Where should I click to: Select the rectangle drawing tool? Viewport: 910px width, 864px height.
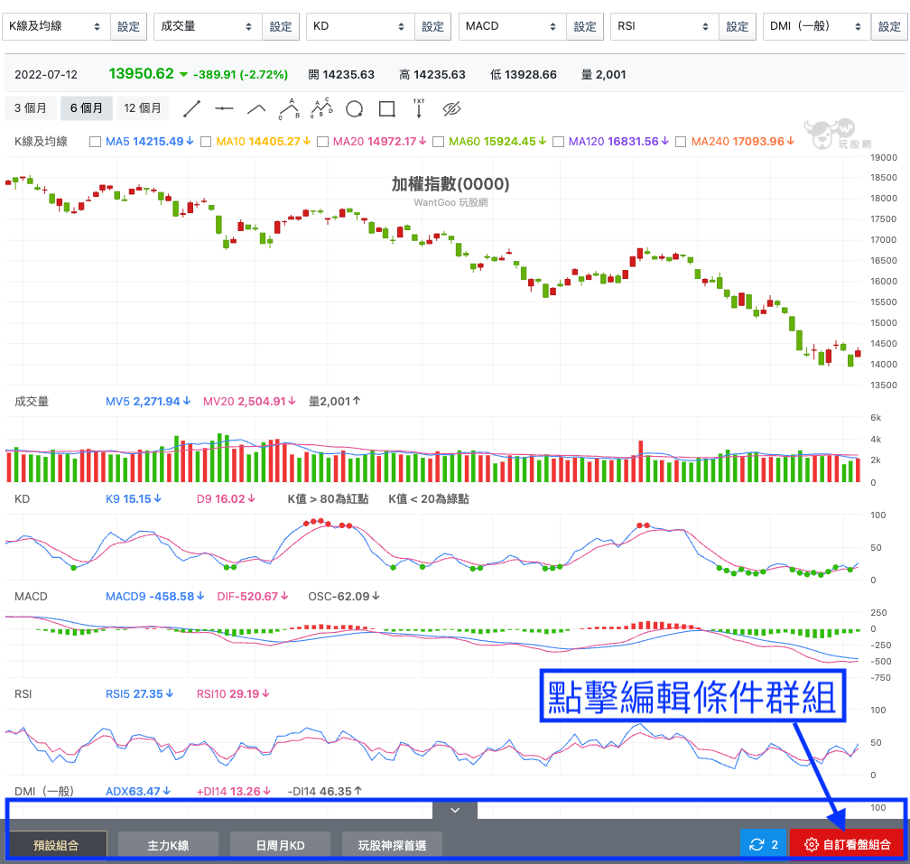tap(386, 109)
